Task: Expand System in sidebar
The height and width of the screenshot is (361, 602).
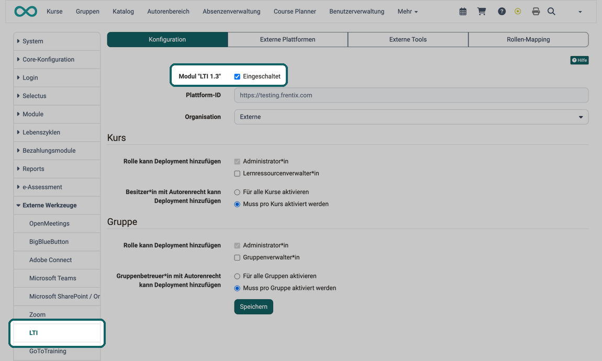Action: tap(57, 41)
